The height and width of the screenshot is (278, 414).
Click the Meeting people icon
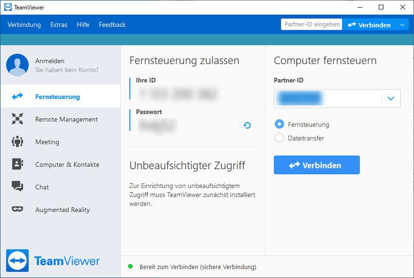[17, 142]
